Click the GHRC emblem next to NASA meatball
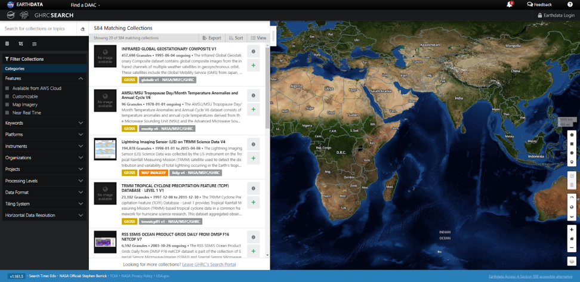This screenshot has height=282, width=580. click(x=24, y=15)
